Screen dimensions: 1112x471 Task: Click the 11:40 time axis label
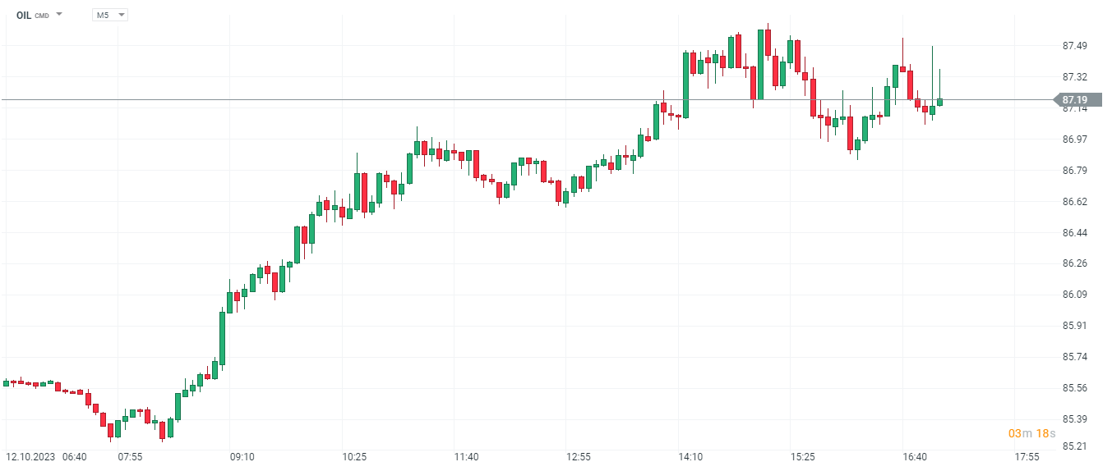pyautogui.click(x=466, y=457)
